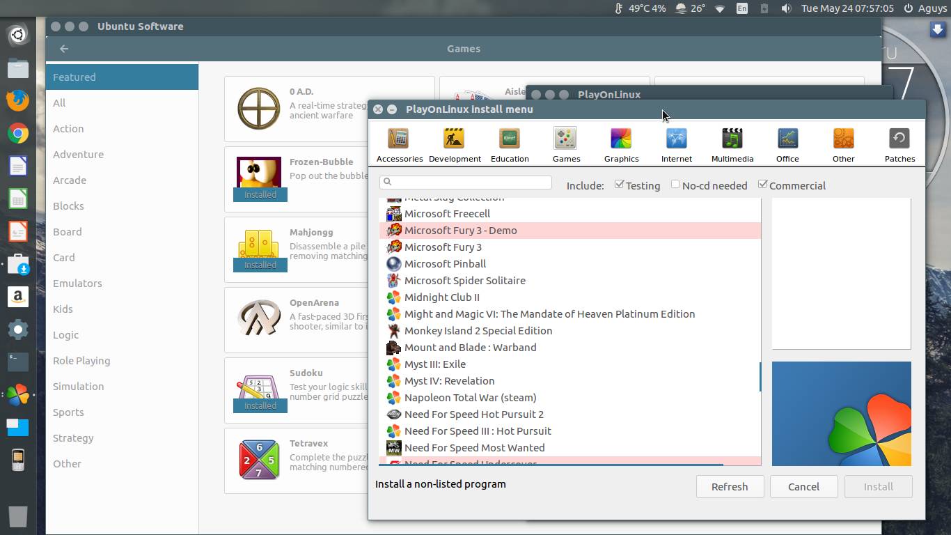Open LibreOffice Writer from the dock
Viewport: 951px width, 535px height.
(18, 166)
